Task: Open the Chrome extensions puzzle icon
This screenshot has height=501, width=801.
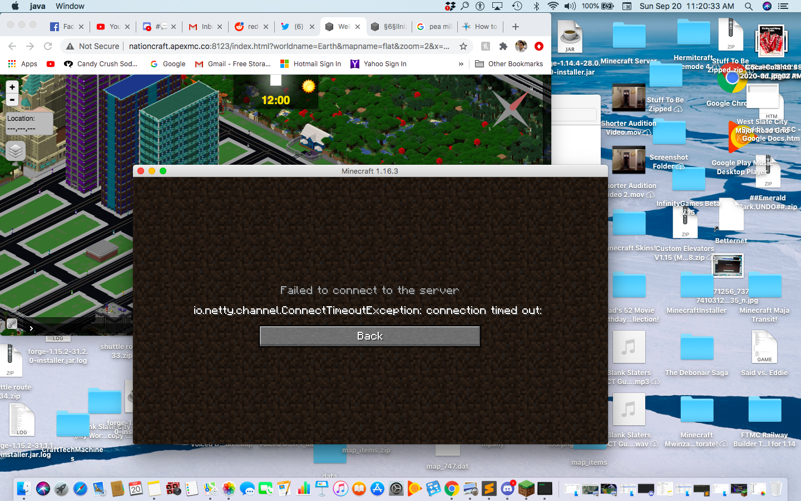Action: tap(503, 46)
